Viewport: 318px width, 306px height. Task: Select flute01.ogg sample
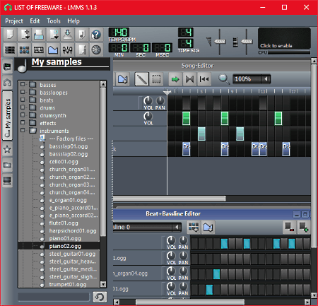64,223
